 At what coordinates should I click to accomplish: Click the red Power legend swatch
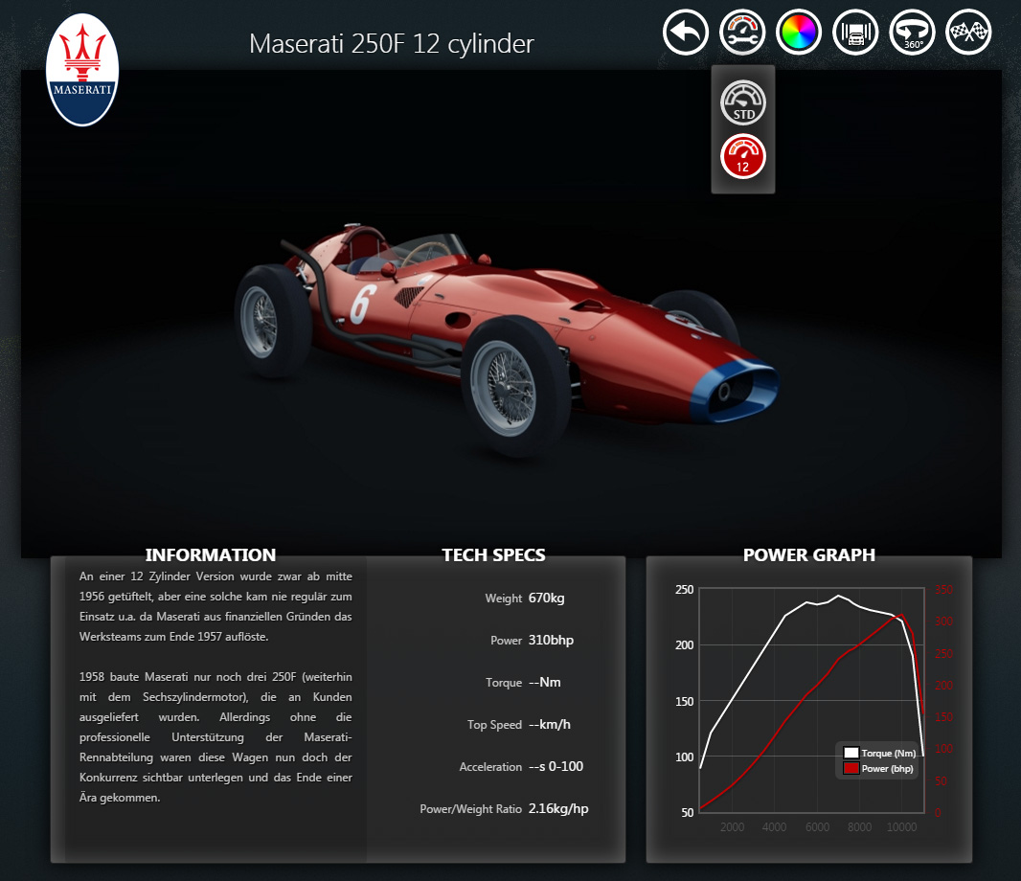tap(851, 768)
